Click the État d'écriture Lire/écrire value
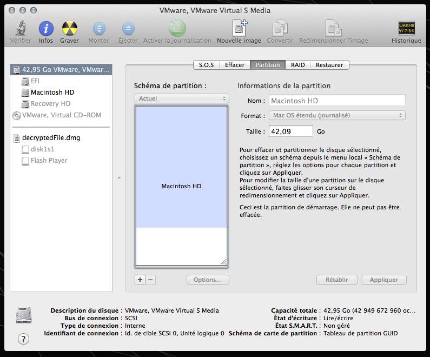 pos(338,318)
